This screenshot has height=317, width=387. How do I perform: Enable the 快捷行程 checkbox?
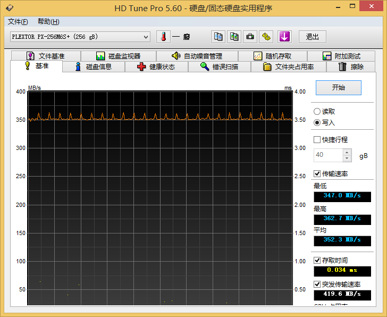tap(317, 140)
